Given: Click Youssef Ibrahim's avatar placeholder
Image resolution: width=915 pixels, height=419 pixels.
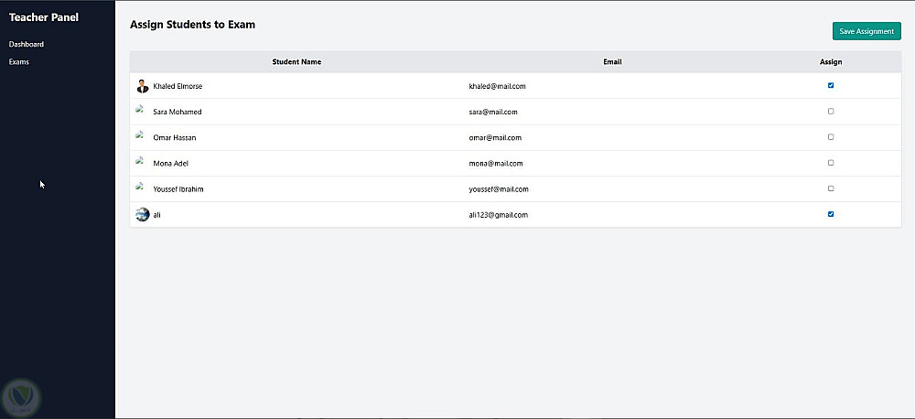Looking at the screenshot, I should click(x=141, y=188).
